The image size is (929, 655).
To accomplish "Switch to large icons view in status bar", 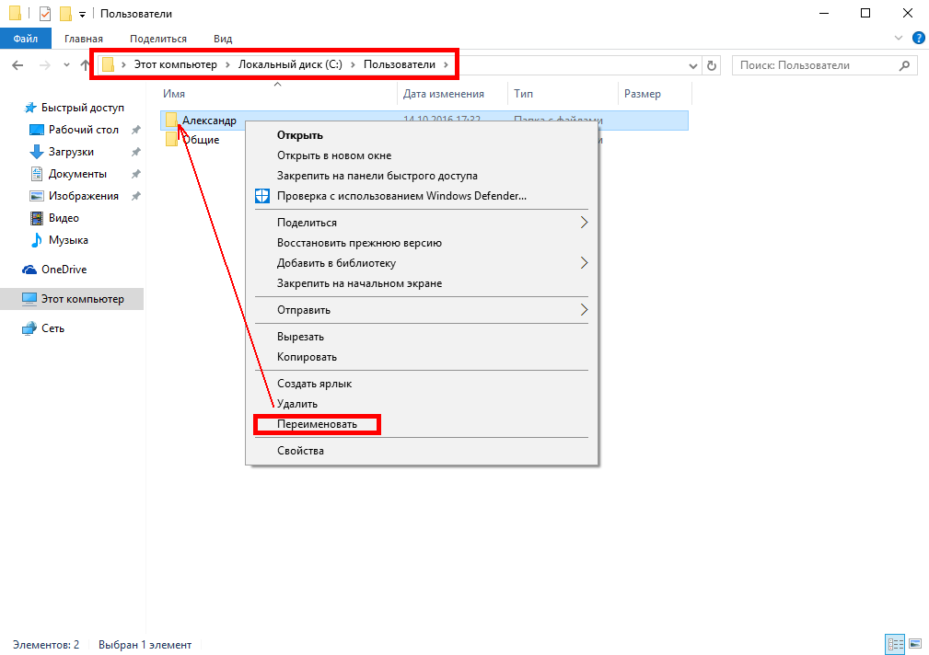I will pyautogui.click(x=915, y=644).
